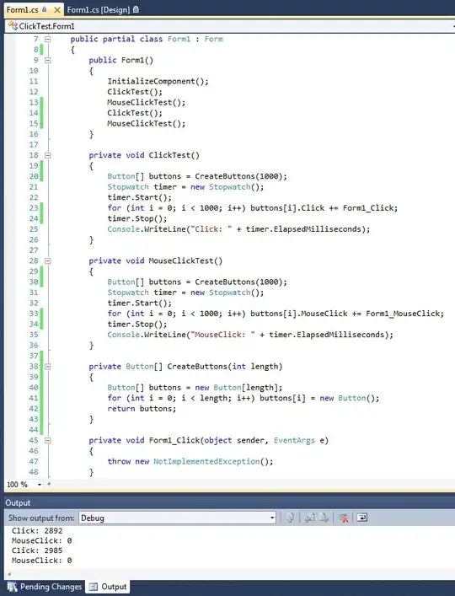The height and width of the screenshot is (596, 455).
Task: Click 'Click: 2985' in the output
Action: click(x=37, y=550)
